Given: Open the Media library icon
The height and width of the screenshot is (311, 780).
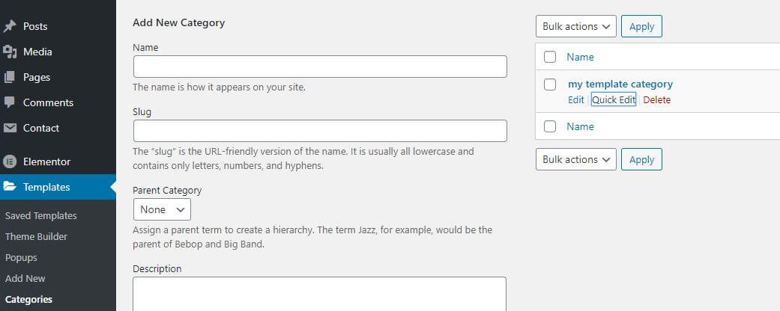Looking at the screenshot, I should point(10,52).
